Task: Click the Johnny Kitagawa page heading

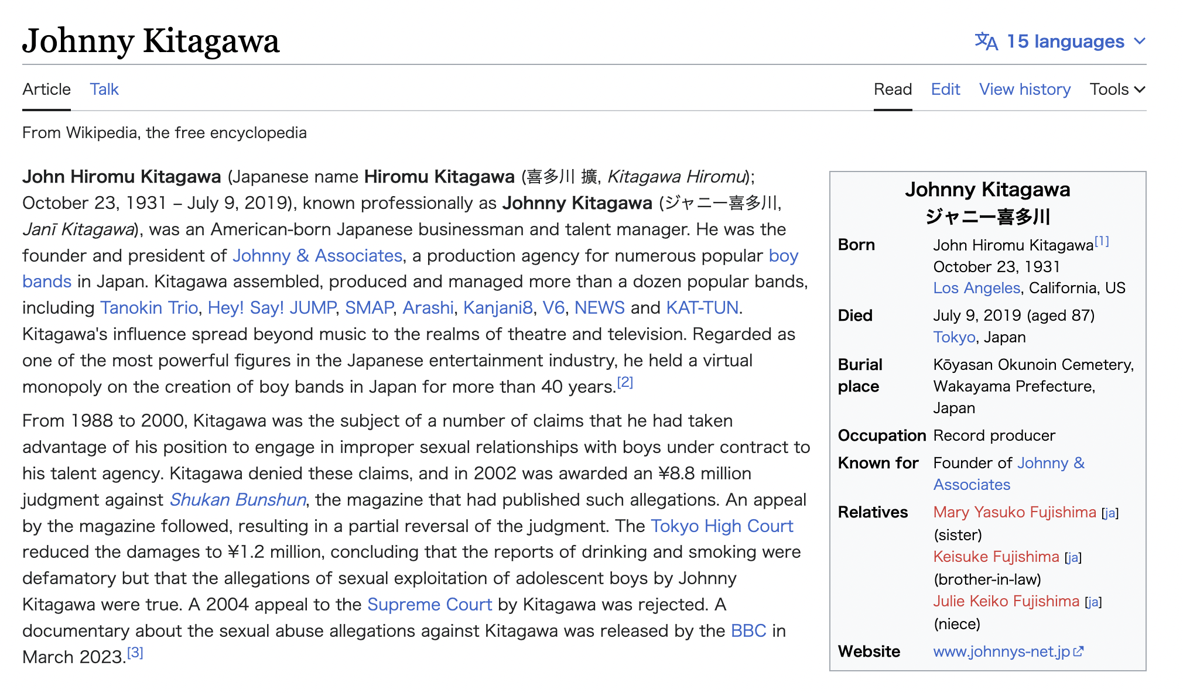Action: click(x=151, y=41)
